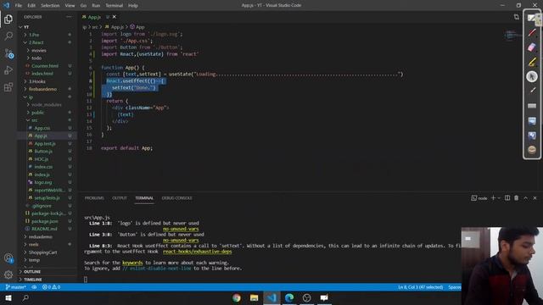Viewport: 543px width, 305px height.
Task: Switch to the Debug Console tab
Action: [x=176, y=198]
